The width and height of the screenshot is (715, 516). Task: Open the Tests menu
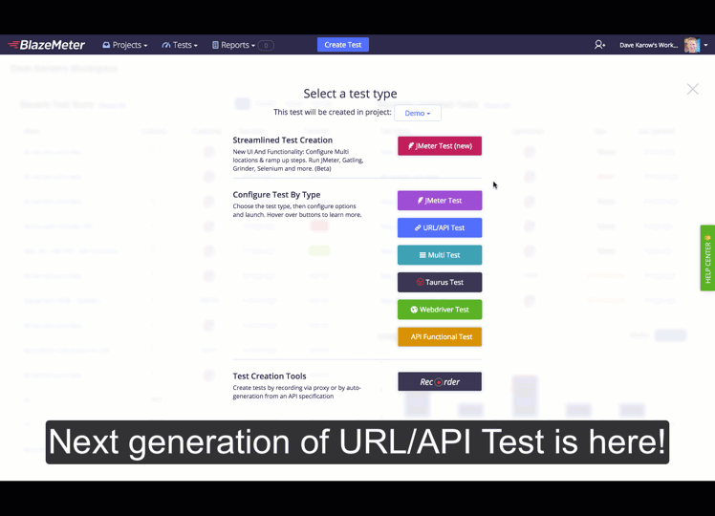(180, 45)
